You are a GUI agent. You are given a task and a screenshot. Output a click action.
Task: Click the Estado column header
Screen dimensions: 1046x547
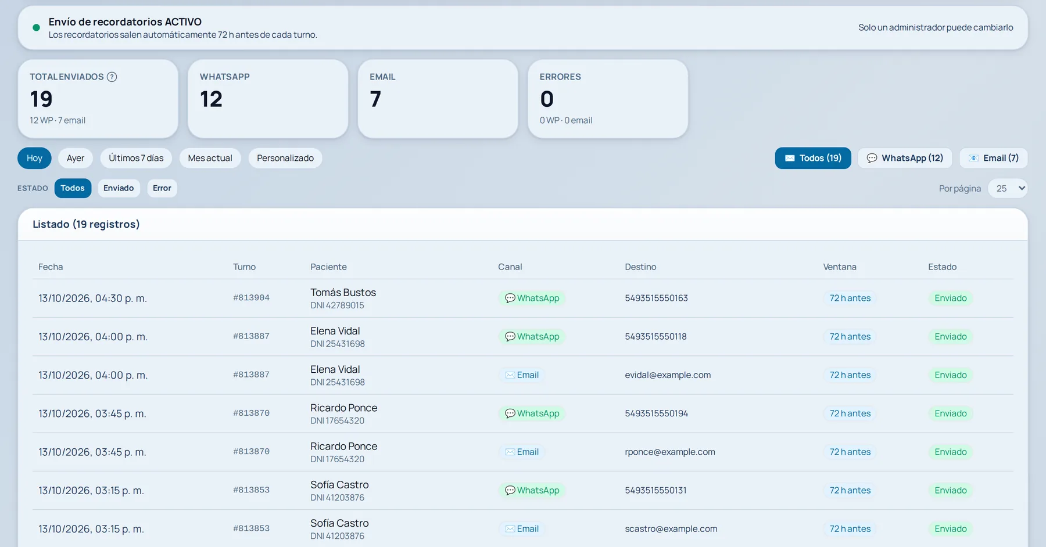coord(943,267)
